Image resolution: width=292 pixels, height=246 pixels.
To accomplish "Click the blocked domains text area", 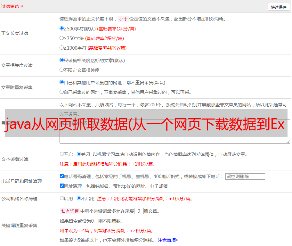I will coord(175,131).
